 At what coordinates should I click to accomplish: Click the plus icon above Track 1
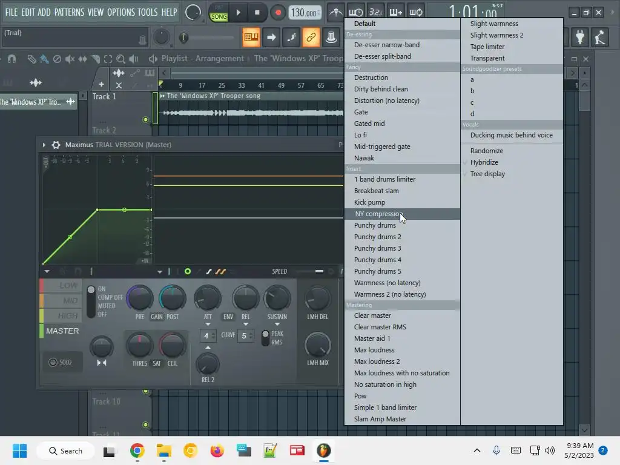click(101, 84)
